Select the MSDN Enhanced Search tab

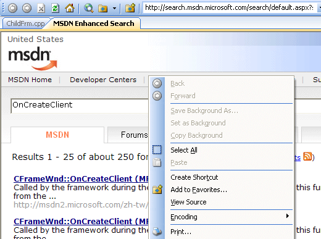pyautogui.click(x=94, y=23)
